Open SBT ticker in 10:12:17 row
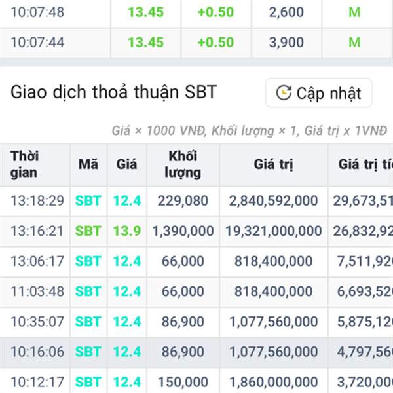 tap(88, 382)
